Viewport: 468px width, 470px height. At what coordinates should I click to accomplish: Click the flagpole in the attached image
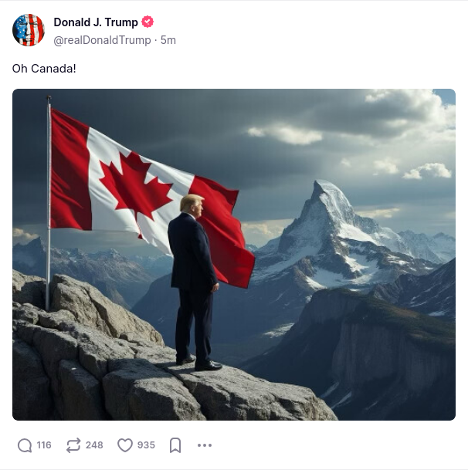(x=49, y=203)
